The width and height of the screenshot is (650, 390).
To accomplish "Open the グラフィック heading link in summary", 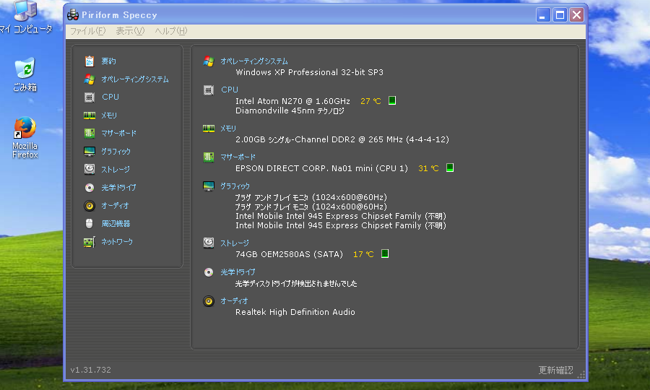I will tap(235, 186).
